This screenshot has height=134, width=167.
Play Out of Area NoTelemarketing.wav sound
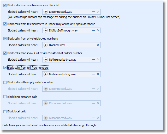click(x=46, y=60)
